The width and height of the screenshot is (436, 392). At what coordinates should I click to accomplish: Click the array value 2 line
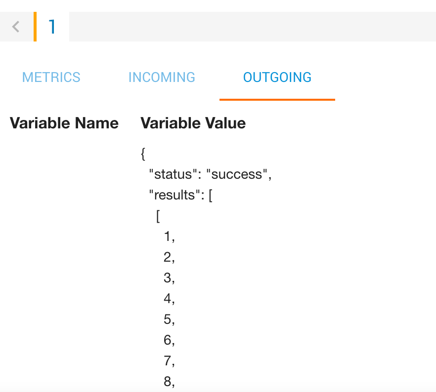pyautogui.click(x=169, y=257)
